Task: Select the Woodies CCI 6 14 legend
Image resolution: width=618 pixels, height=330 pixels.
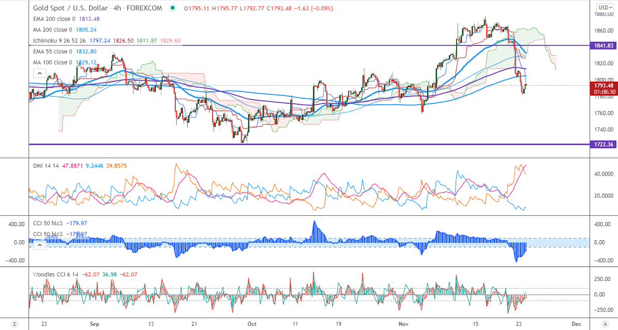Action: 55,274
